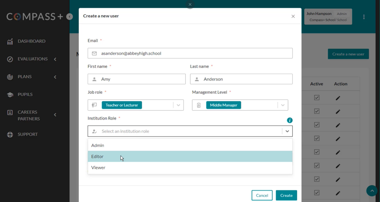The width and height of the screenshot is (380, 202).
Task: Click the first pencil edit icon
Action: click(338, 98)
